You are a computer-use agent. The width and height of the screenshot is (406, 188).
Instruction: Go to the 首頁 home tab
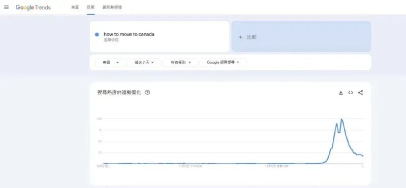pos(75,8)
